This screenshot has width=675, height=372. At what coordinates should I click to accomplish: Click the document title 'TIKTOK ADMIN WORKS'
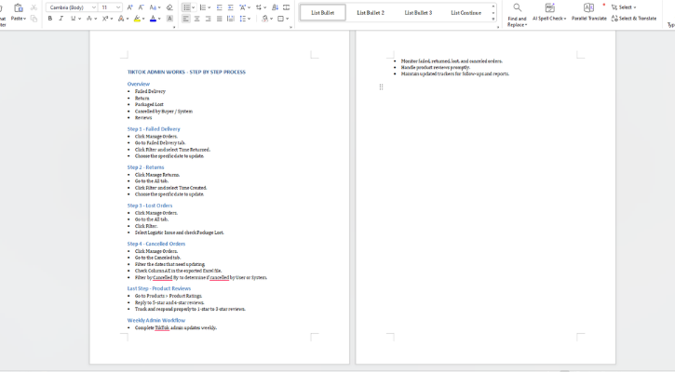pos(155,73)
